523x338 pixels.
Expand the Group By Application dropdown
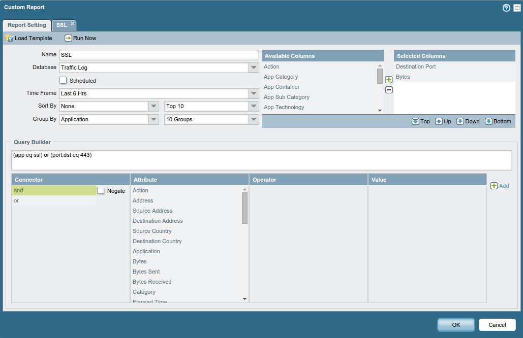[153, 120]
